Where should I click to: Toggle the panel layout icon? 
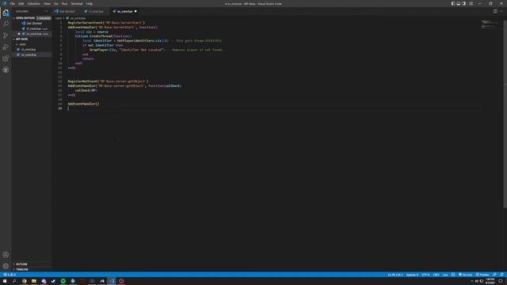[459, 3]
